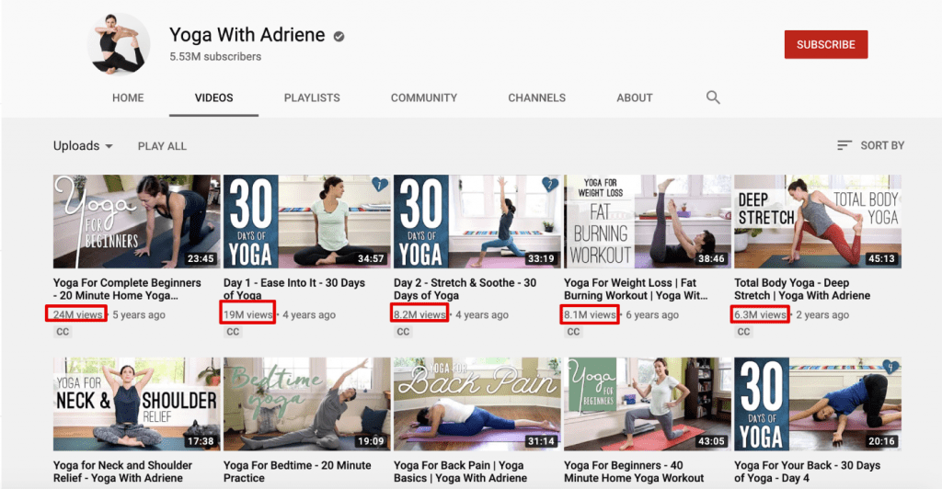Click the 30 Days of Yoga 20:16 thumbnail
The width and height of the screenshot is (942, 489).
click(818, 404)
